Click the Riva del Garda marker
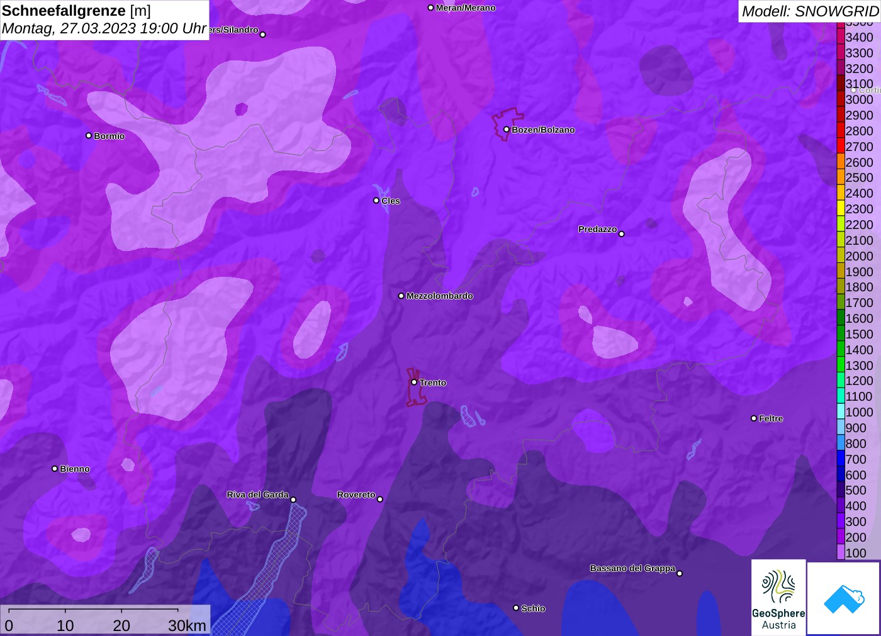Viewport: 881px width, 636px height. point(293,499)
